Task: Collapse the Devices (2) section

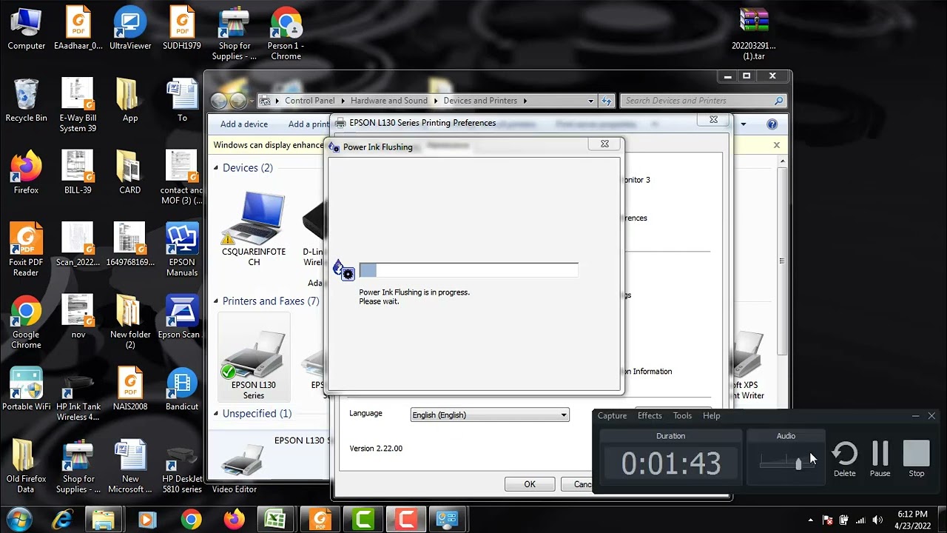Action: click(x=216, y=168)
